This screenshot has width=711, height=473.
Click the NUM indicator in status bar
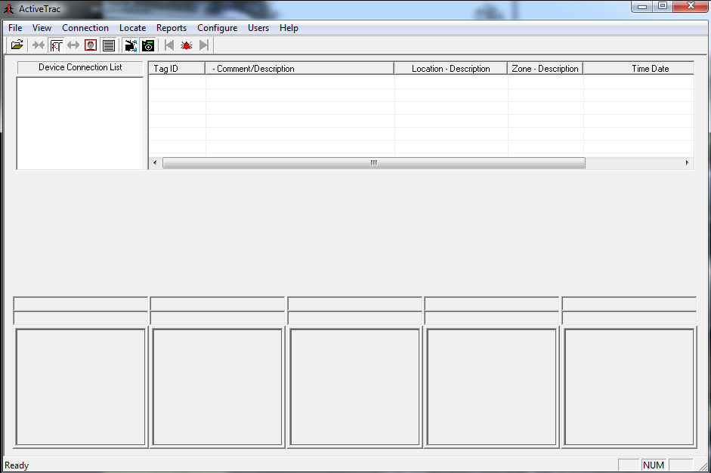(x=654, y=465)
